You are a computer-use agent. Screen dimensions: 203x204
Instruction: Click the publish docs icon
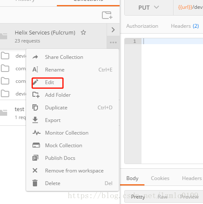[x=35, y=158]
